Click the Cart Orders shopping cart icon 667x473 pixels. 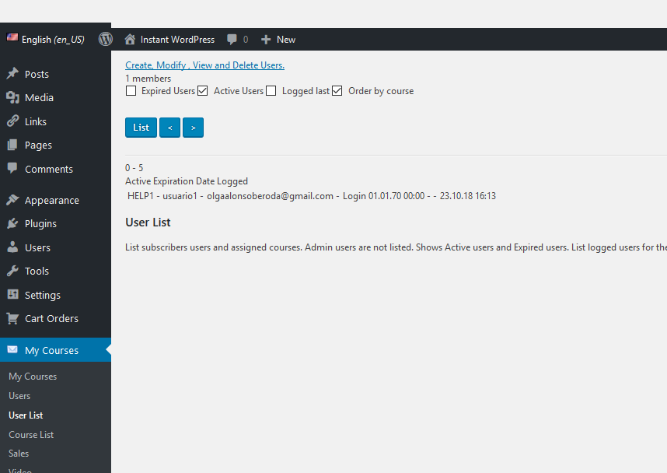[x=12, y=318]
